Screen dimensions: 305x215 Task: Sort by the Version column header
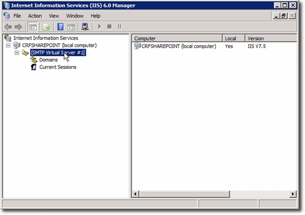pyautogui.click(x=271, y=38)
